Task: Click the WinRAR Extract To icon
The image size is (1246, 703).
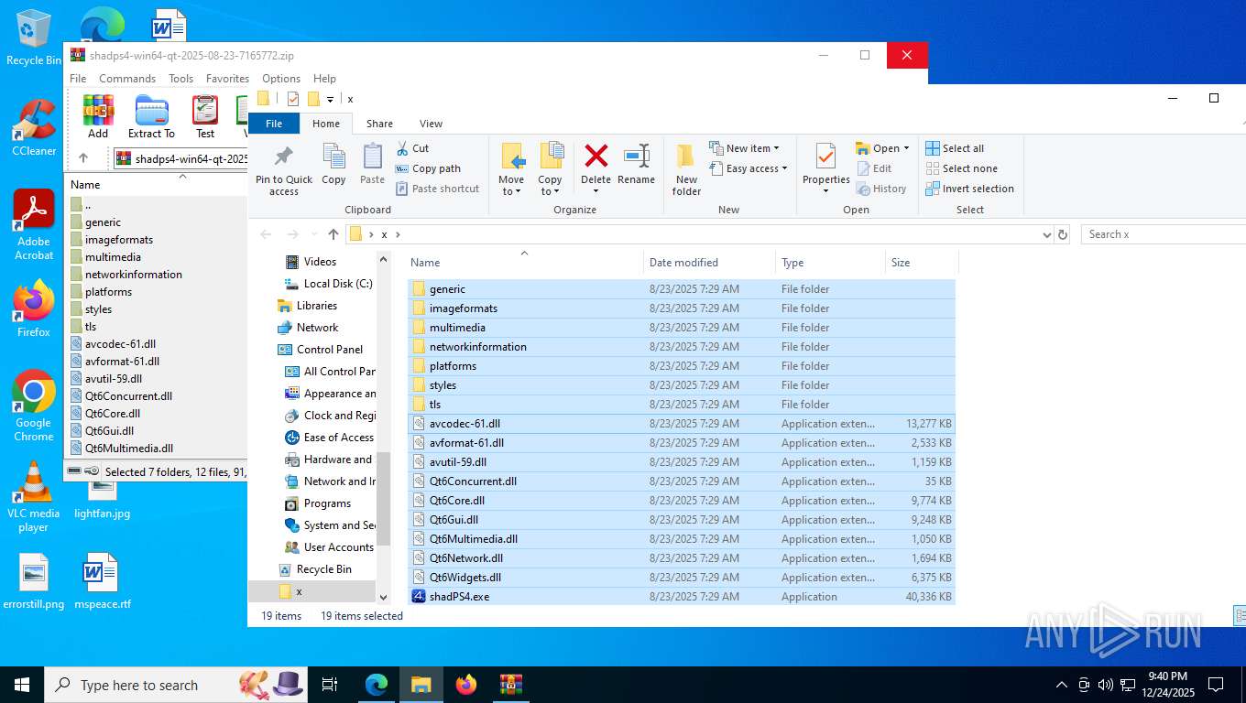Action: click(151, 117)
